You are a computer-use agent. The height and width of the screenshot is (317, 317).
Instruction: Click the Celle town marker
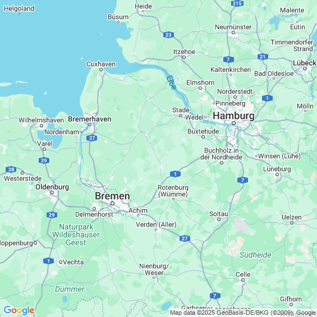tap(243, 280)
